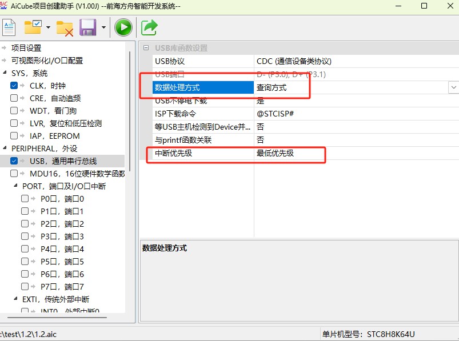The height and width of the screenshot is (341, 459).
Task: Edit the @STCISP# command value
Action: (275, 114)
